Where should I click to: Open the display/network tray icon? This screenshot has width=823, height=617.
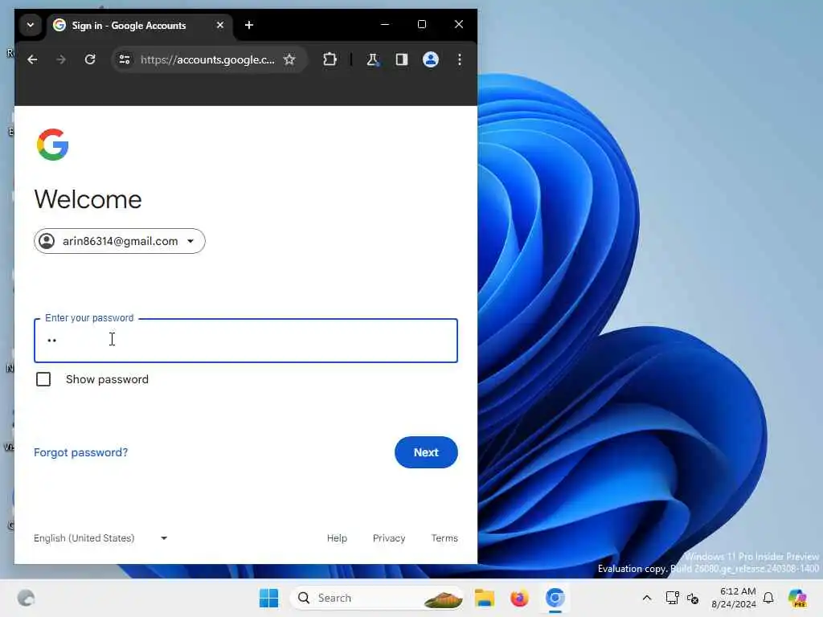673,598
